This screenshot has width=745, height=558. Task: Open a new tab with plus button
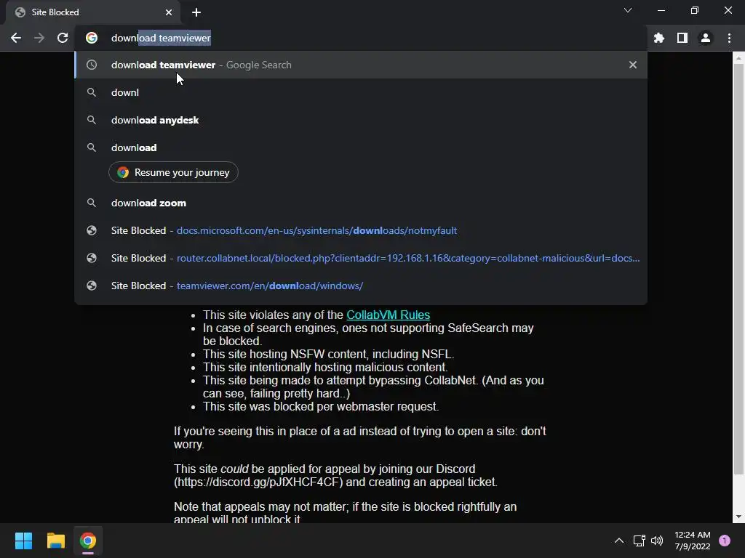click(x=196, y=12)
